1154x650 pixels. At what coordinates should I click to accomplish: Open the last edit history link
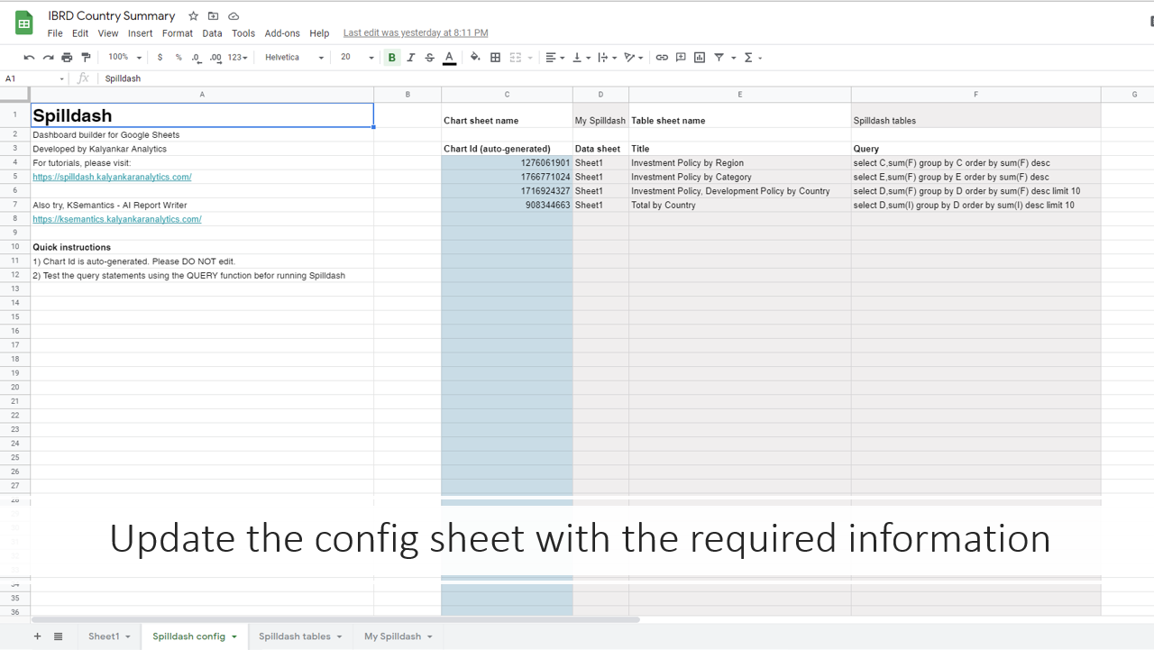[416, 33]
